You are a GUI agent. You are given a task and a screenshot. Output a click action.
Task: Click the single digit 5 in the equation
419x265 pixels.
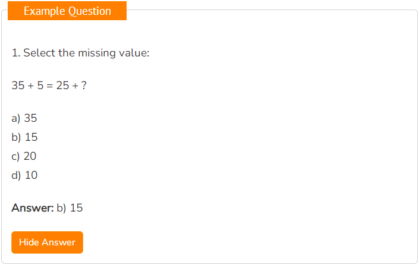pos(40,86)
